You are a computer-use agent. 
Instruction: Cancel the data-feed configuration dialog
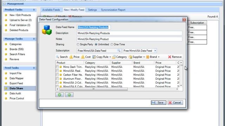point(175,103)
